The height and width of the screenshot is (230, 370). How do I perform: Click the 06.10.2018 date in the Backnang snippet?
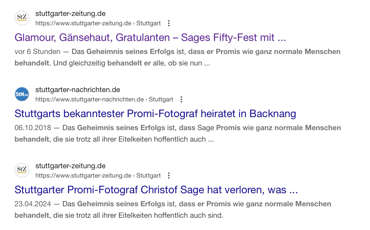click(x=33, y=128)
